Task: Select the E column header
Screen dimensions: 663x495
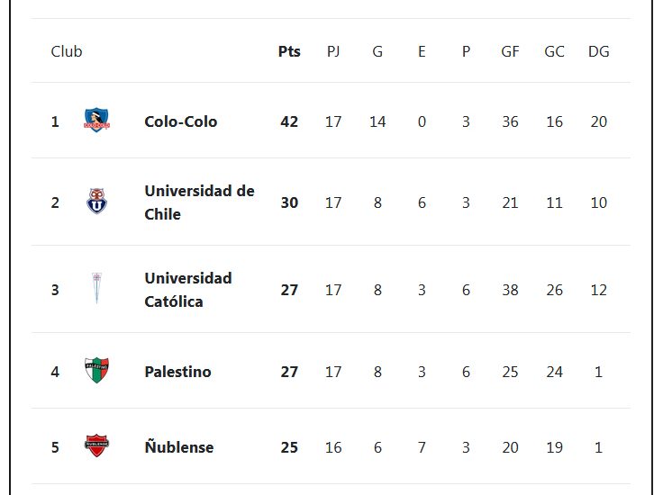Action: coord(422,51)
